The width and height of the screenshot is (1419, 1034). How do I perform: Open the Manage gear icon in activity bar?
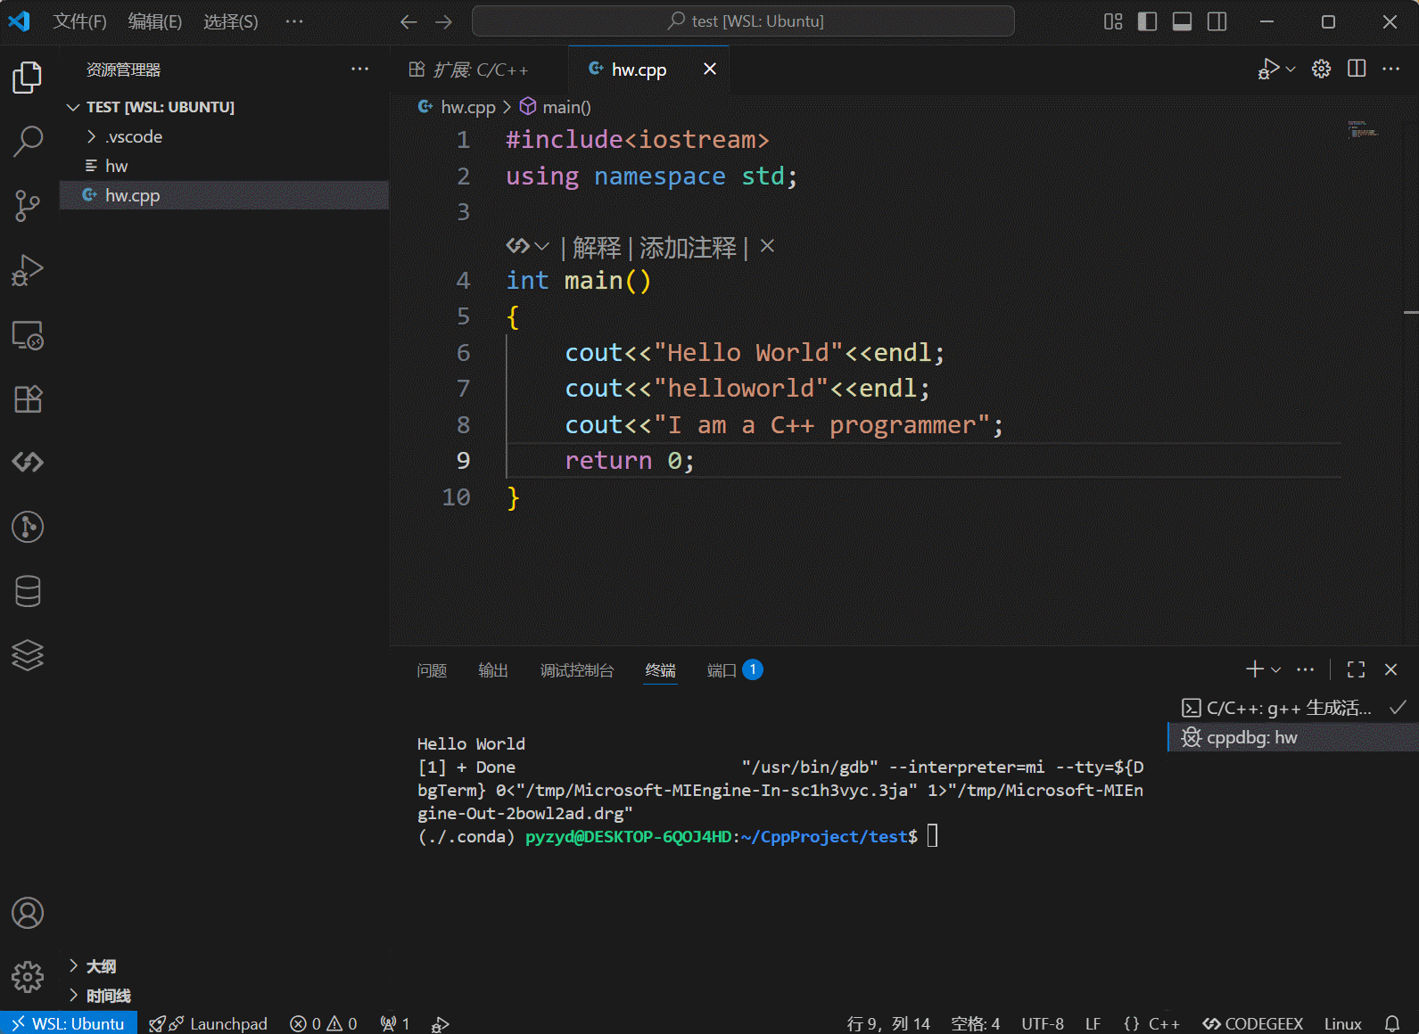pyautogui.click(x=28, y=977)
